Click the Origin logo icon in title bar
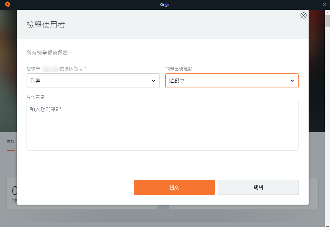The image size is (330, 227). (x=7, y=4)
